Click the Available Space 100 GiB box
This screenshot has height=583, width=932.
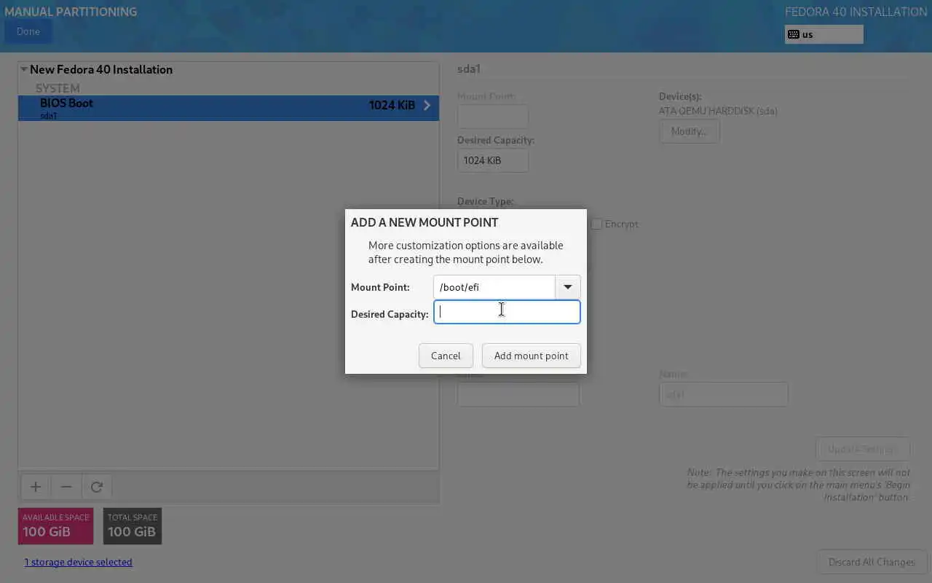pos(56,526)
